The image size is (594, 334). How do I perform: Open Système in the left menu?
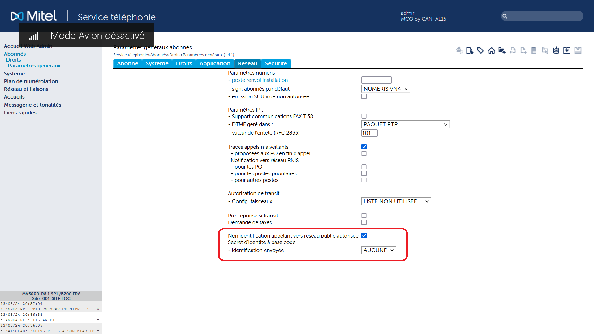14,74
